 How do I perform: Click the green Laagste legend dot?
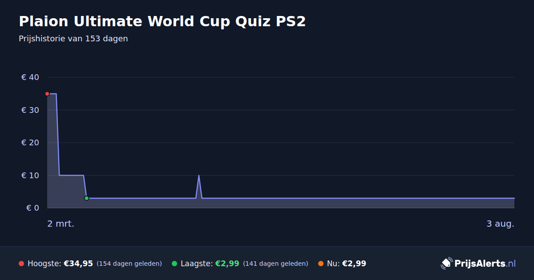click(174, 264)
